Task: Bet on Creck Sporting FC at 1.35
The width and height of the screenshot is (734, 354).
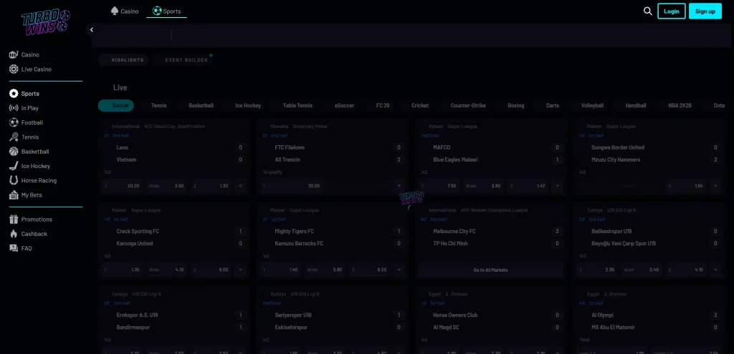Action: [123, 270]
